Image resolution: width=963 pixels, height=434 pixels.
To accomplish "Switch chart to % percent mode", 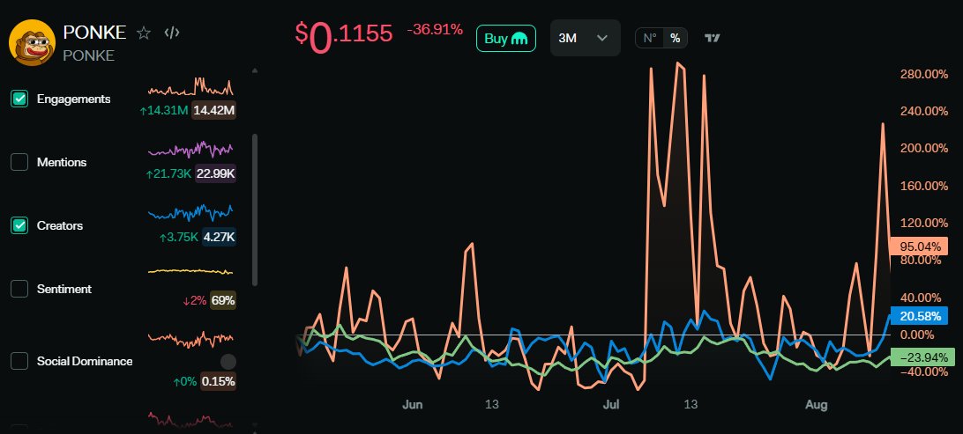I will tap(675, 38).
